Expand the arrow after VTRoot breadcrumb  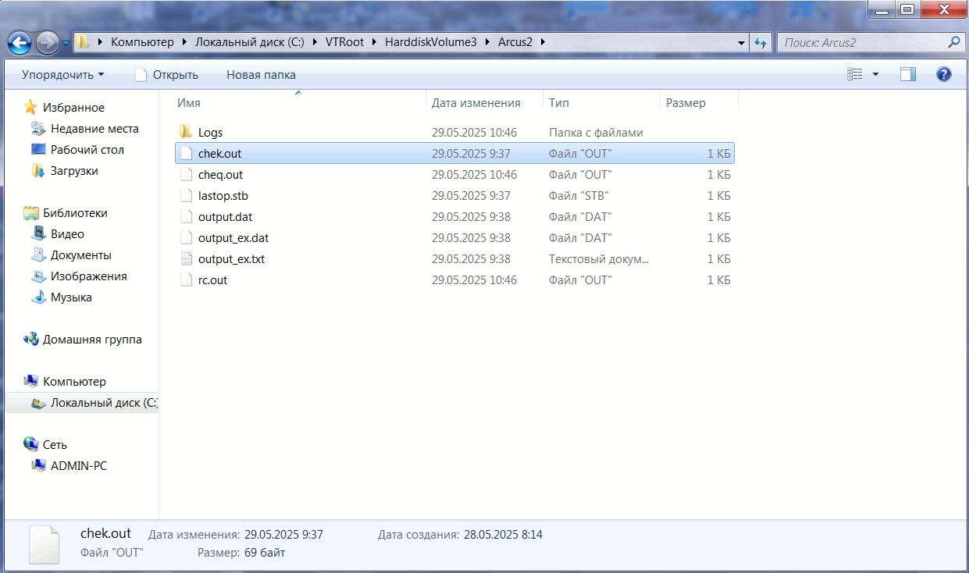point(373,42)
